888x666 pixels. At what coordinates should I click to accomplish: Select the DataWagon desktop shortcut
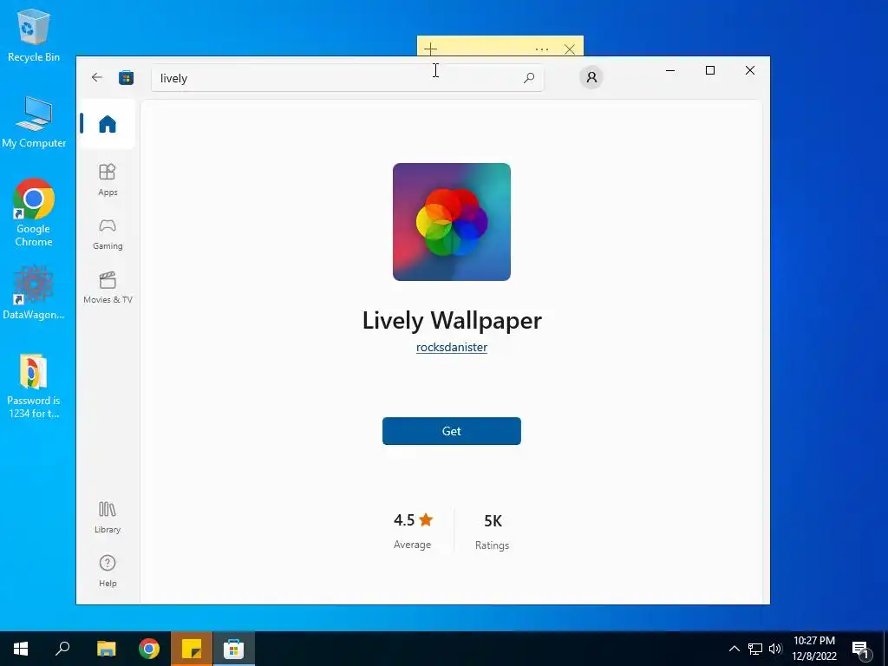point(34,293)
